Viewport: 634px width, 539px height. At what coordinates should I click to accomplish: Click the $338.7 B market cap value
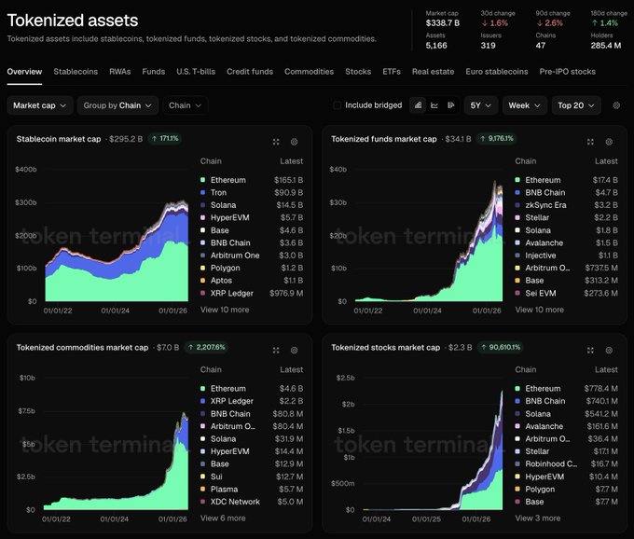pyautogui.click(x=442, y=23)
